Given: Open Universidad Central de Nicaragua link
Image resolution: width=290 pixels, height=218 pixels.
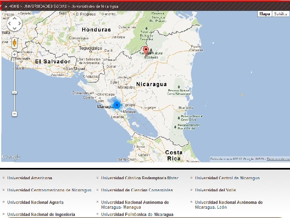Looking at the screenshot, I should 227,178.
